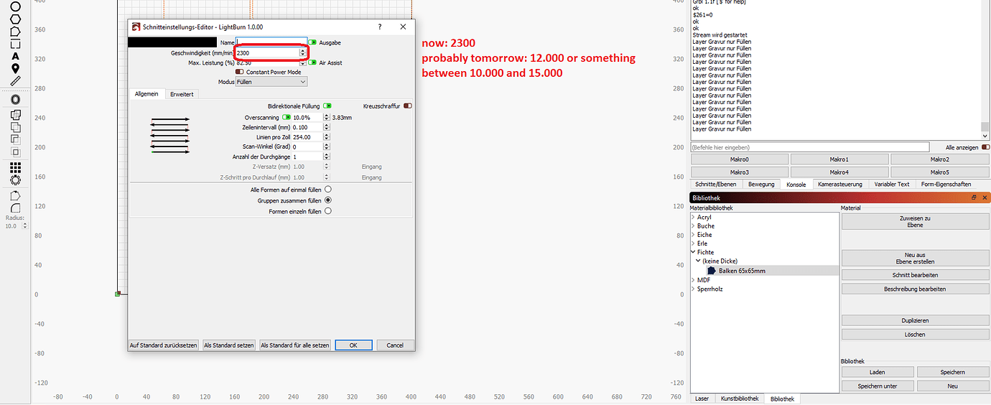Select the Measure ruler tool
Viewport: 991px width, 405px height.
15,80
